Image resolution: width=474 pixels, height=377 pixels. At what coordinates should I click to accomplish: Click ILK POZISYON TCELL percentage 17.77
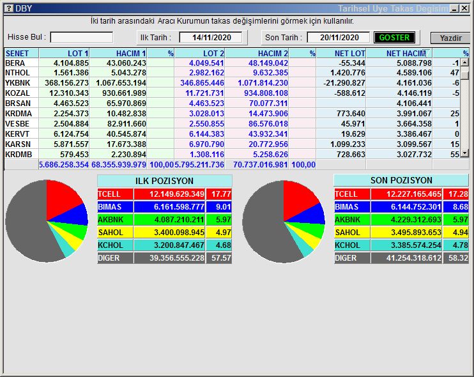pyautogui.click(x=219, y=194)
